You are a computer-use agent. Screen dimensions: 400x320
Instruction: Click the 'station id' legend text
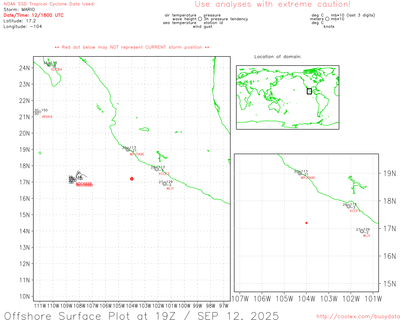213,23
